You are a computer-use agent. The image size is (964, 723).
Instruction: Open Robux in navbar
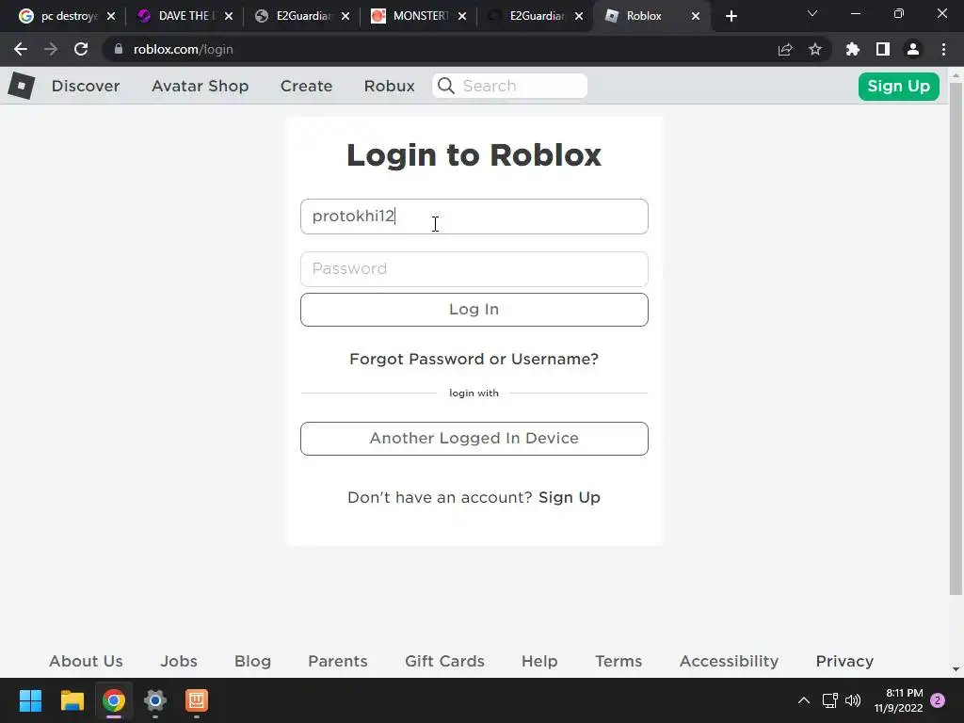(x=389, y=86)
